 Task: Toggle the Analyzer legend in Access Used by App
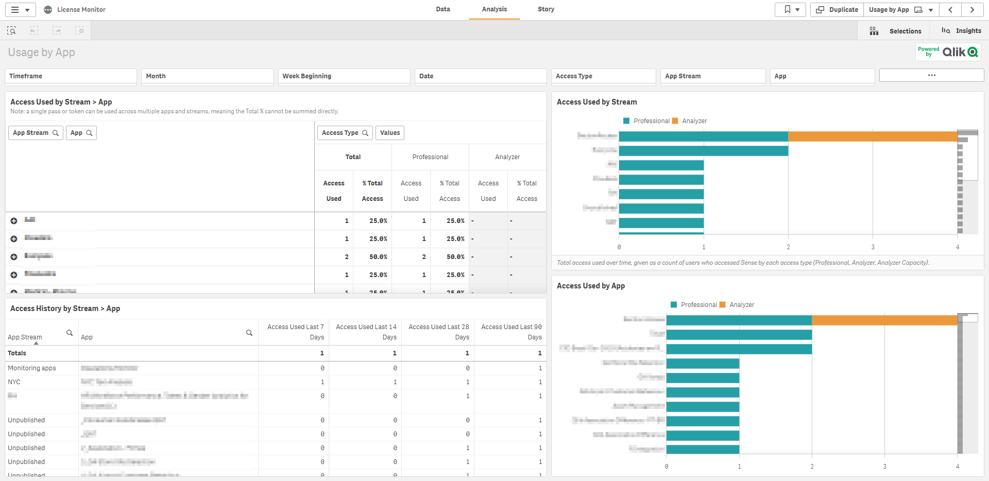point(737,305)
